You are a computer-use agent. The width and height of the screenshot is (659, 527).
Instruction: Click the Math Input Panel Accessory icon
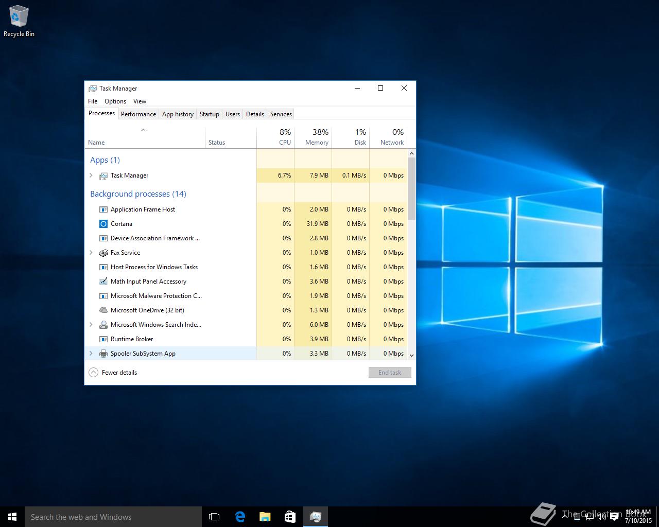[103, 282]
